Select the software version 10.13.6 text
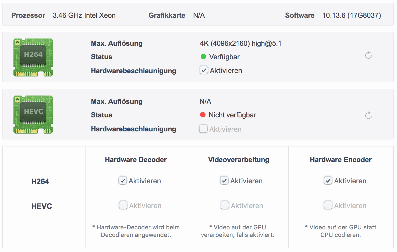The width and height of the screenshot is (397, 252). pos(352,15)
